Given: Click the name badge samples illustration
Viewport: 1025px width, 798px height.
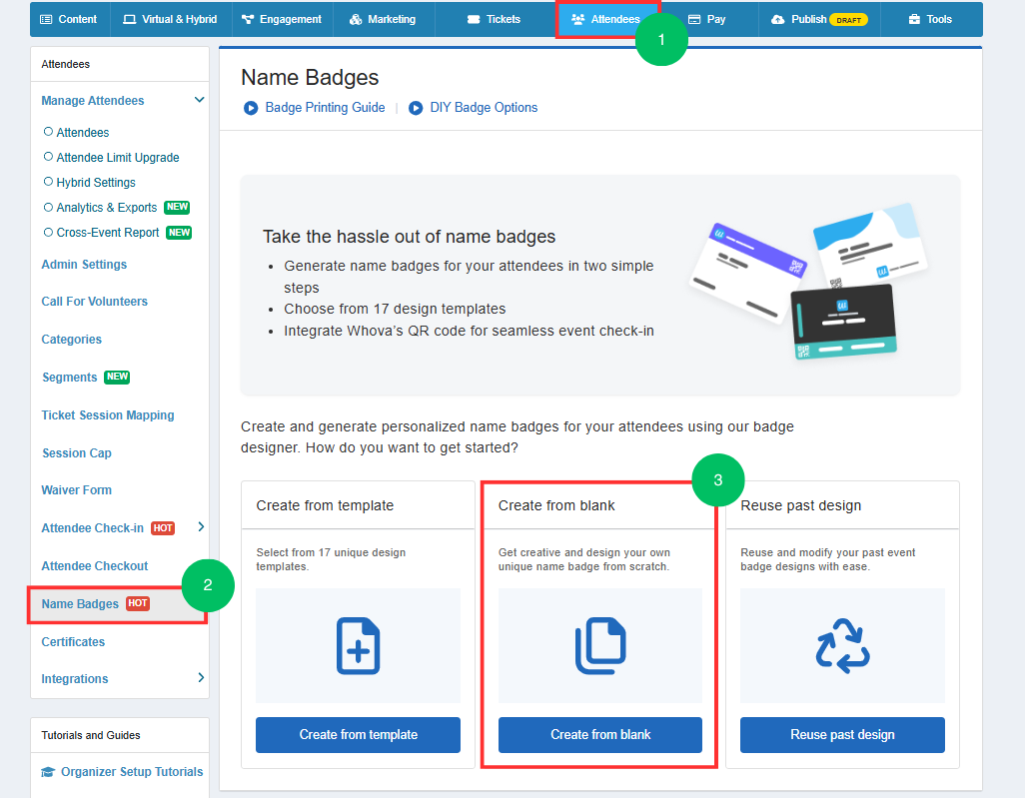Looking at the screenshot, I should click(808, 282).
